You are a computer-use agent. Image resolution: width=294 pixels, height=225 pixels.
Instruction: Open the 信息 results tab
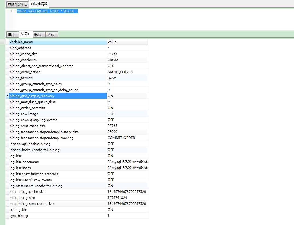point(11,34)
